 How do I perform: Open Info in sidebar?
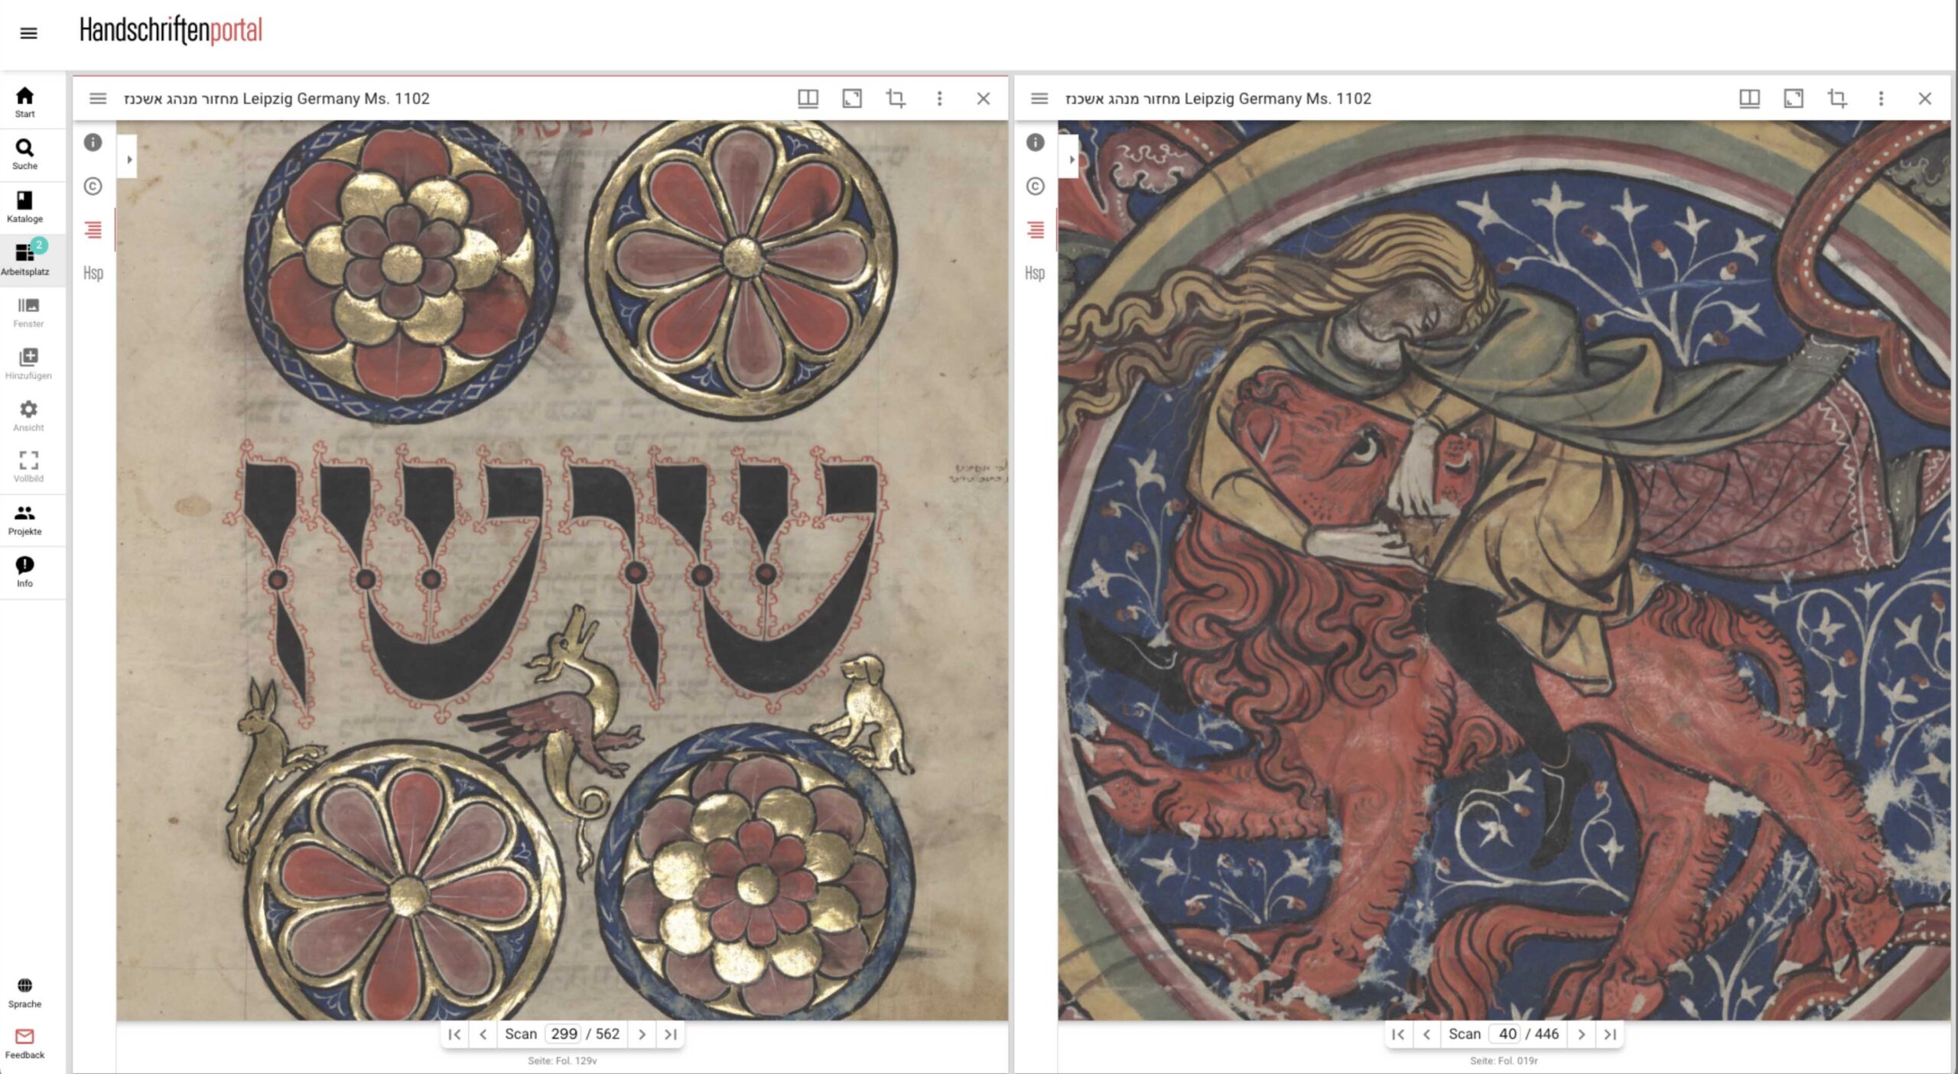24,572
